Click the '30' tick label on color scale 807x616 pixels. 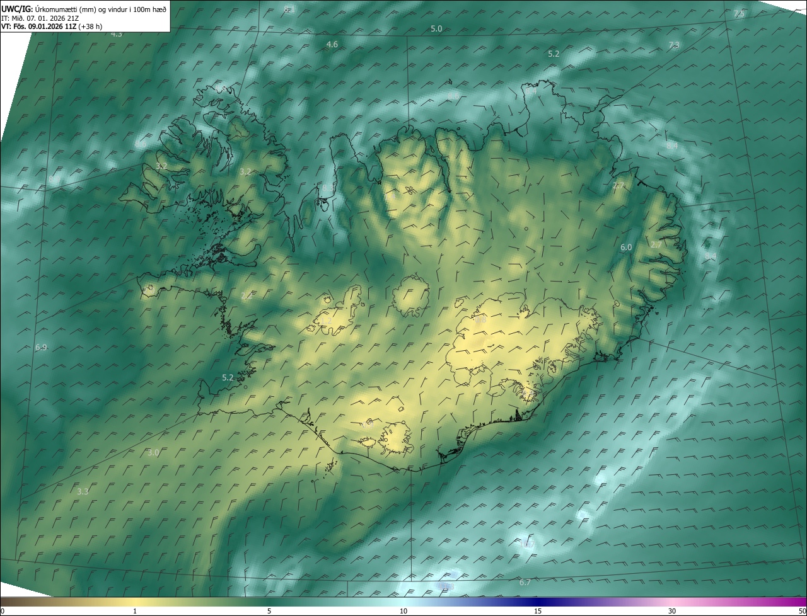[672, 611]
